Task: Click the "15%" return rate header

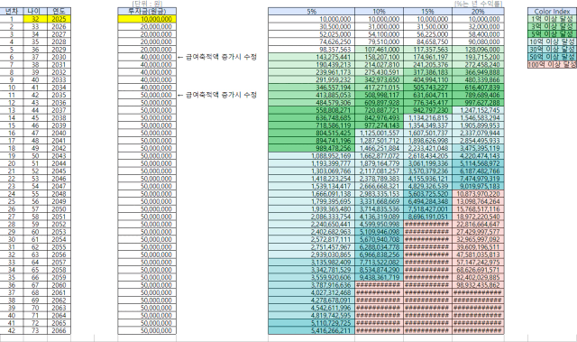Action: click(x=427, y=12)
